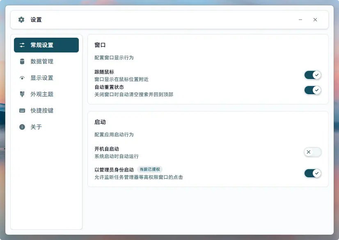Viewport: 339px width, 240px height.
Task: Disable the 以管理员身份启动 admin toggle
Action: coord(313,173)
